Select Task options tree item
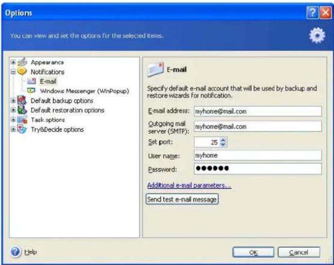Image resolution: width=334 pixels, height=265 pixels. 48,120
